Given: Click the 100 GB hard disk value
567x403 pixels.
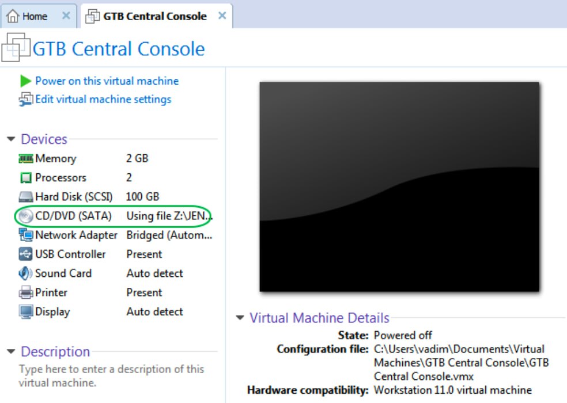Looking at the screenshot, I should (142, 197).
